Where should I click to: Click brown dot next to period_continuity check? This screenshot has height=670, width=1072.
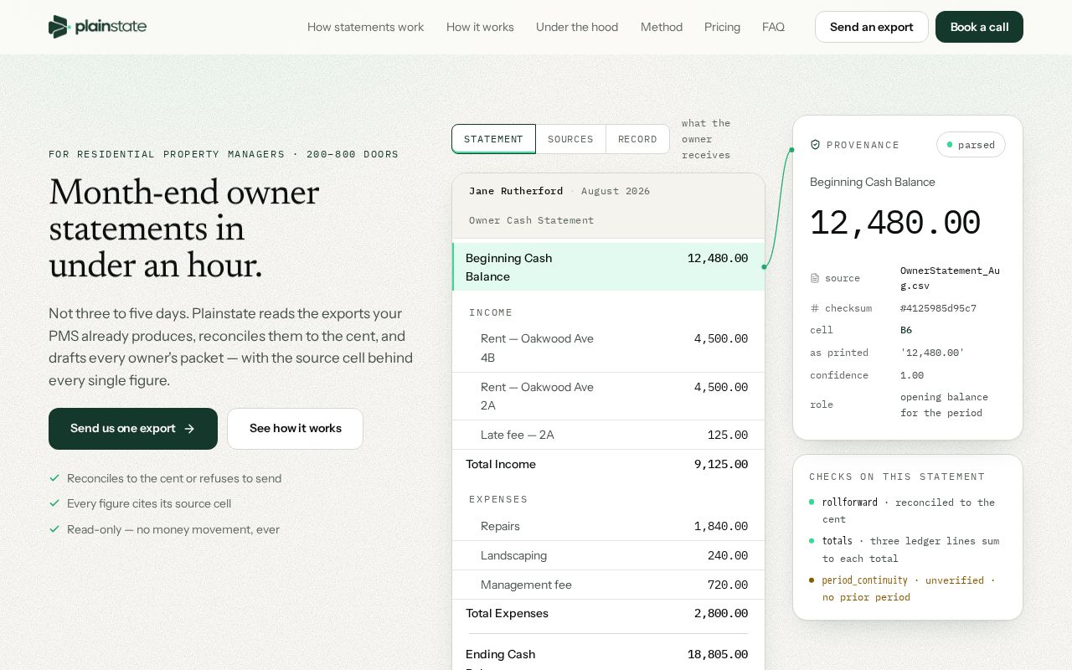pyautogui.click(x=812, y=580)
